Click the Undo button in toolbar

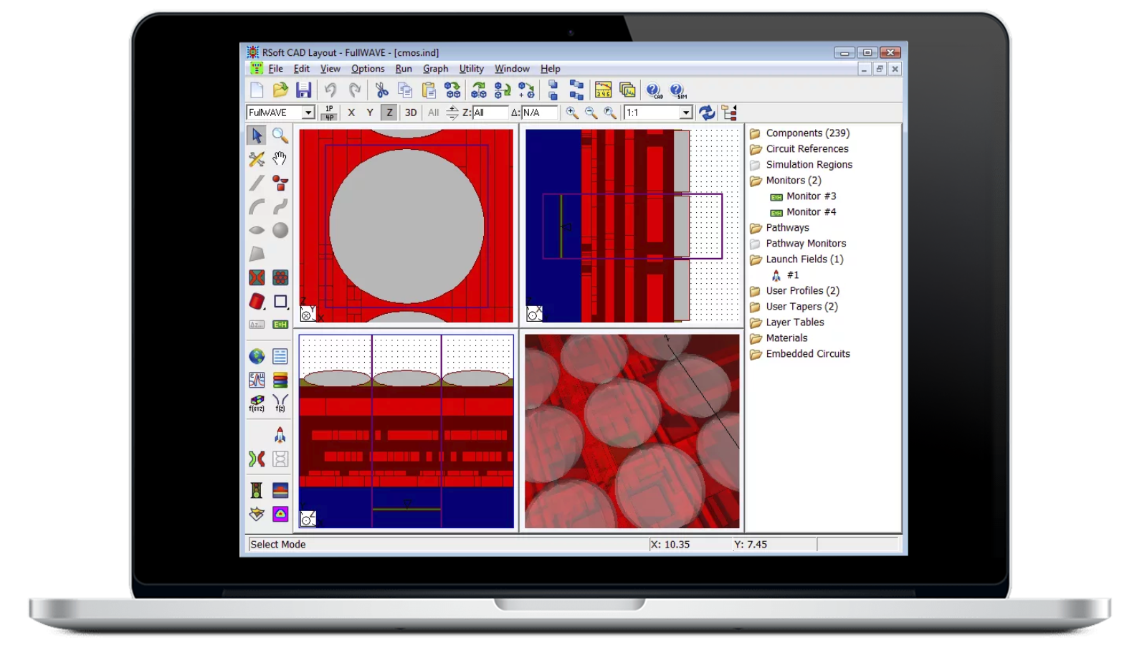(x=329, y=89)
